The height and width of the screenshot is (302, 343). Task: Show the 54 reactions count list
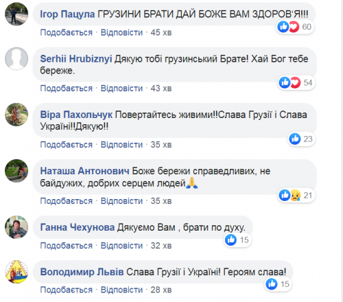click(x=308, y=82)
